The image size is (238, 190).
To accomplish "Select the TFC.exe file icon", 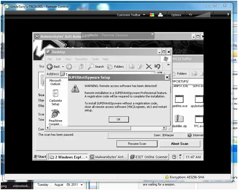I will (199, 121).
